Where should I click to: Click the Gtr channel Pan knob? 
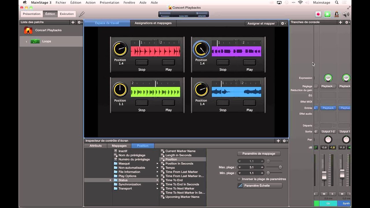coord(328,140)
